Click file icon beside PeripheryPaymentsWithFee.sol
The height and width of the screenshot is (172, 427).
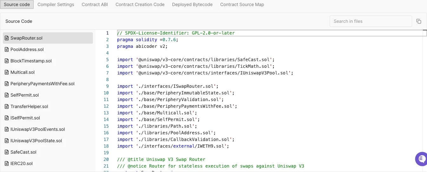click(x=6, y=84)
